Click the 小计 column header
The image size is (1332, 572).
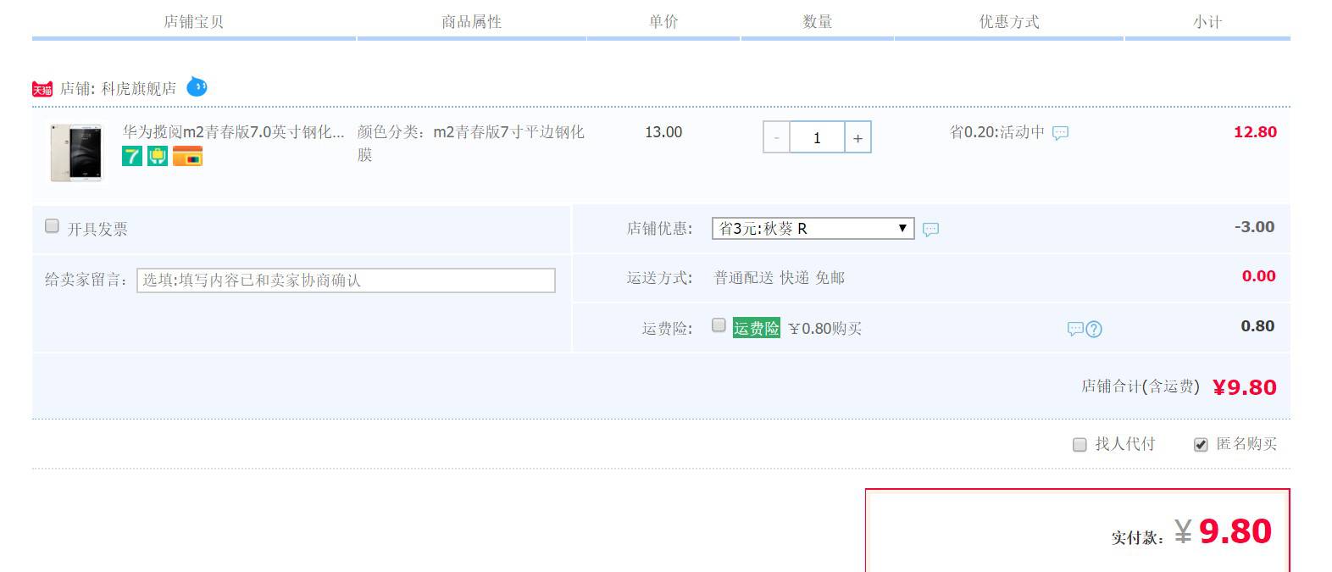(1207, 22)
